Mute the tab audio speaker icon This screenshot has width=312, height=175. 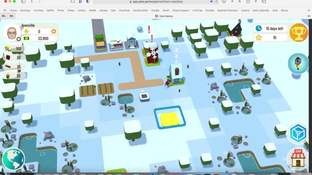click(x=309, y=16)
